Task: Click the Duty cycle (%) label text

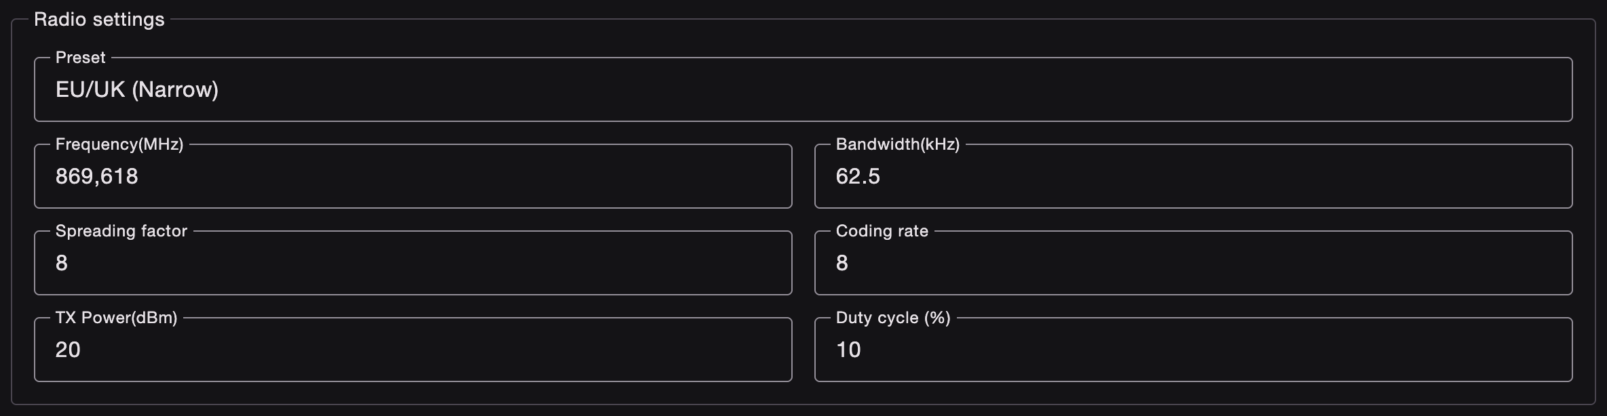Action: coord(893,318)
